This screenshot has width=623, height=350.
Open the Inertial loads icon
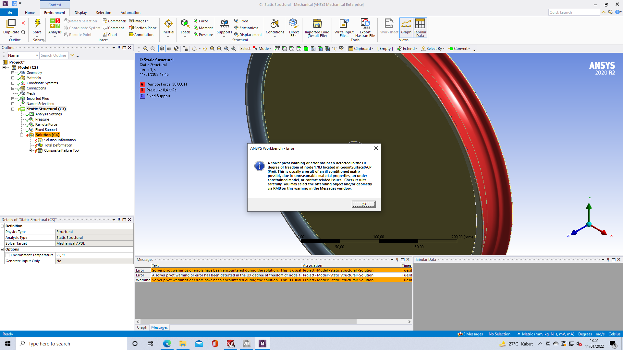click(x=168, y=24)
